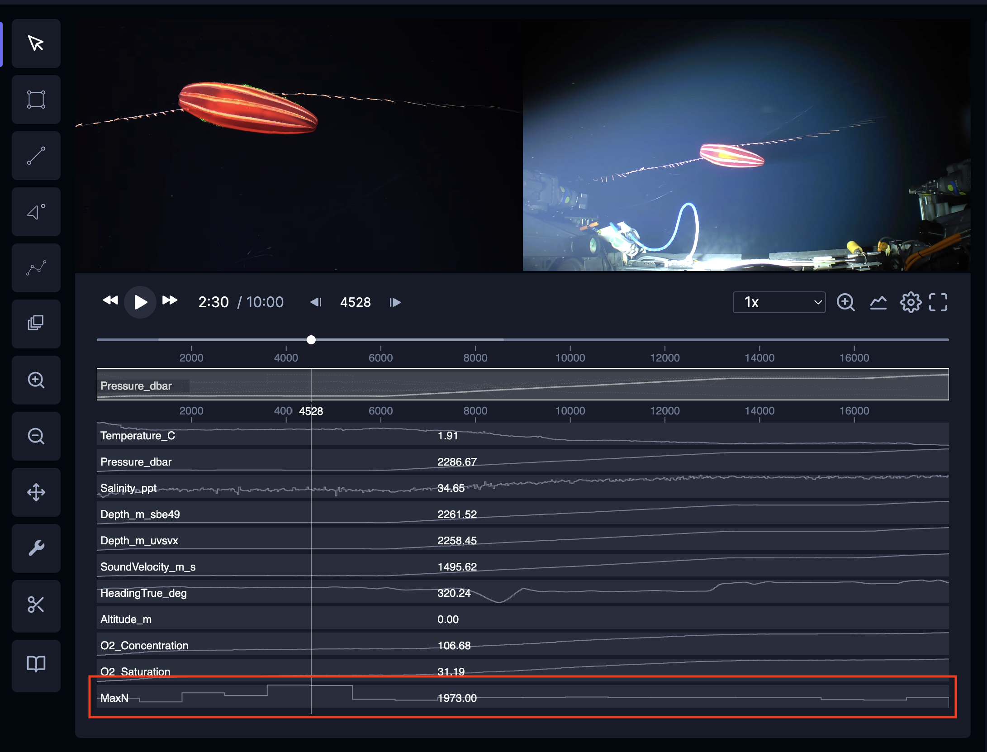Select the arrow pointer tool

pos(36,43)
